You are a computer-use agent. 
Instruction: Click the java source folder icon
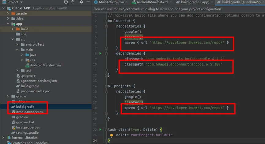coord(27,55)
